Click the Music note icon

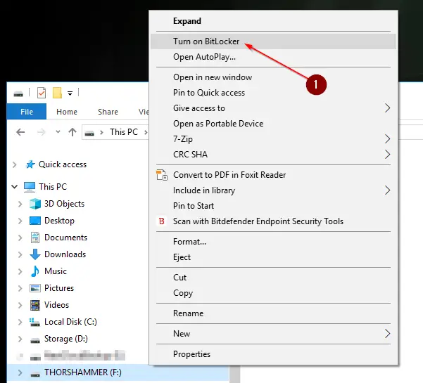pyautogui.click(x=35, y=271)
